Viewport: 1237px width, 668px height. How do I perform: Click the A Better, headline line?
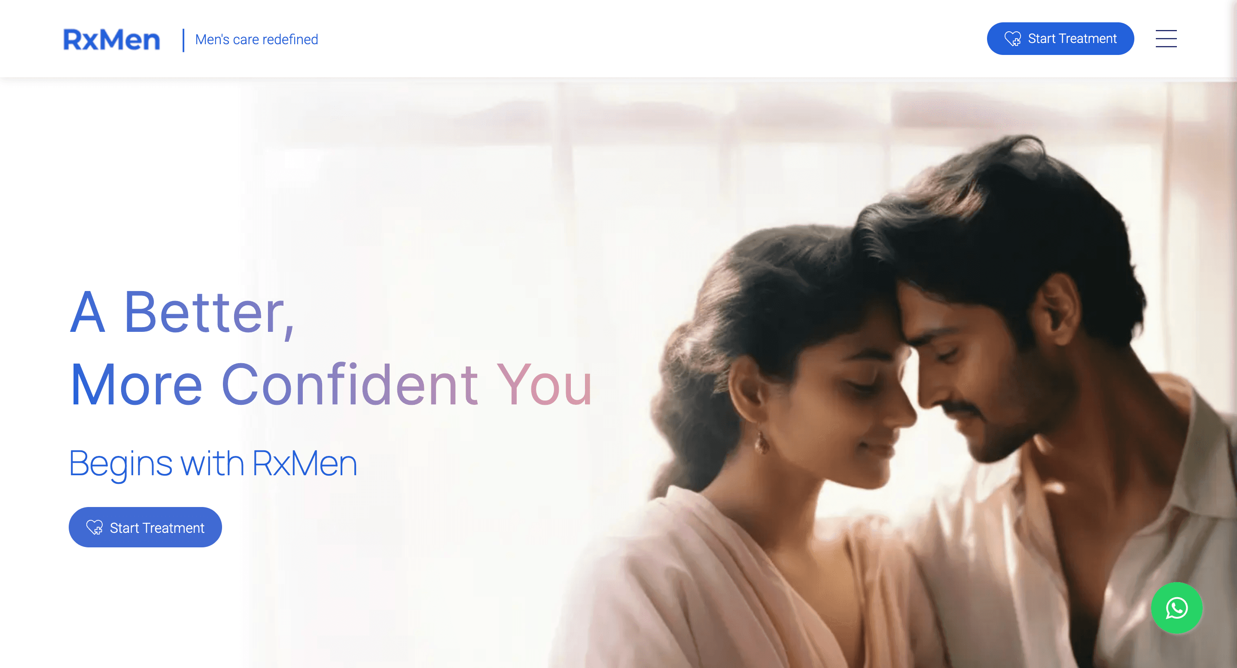click(182, 313)
